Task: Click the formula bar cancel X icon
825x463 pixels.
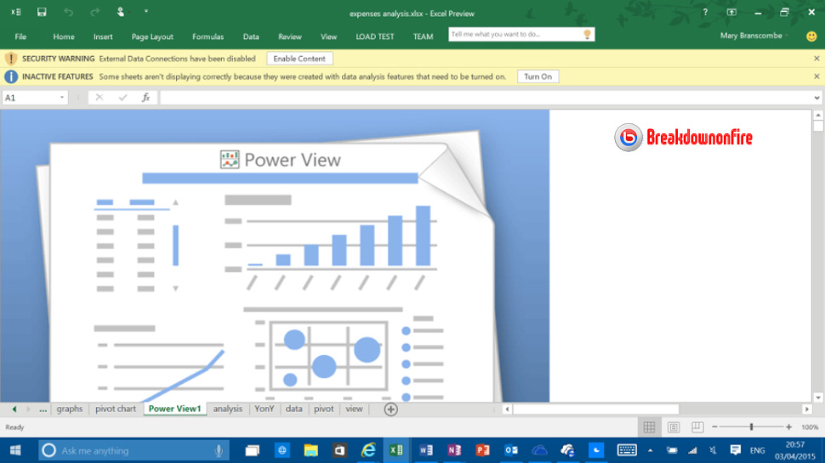Action: tap(99, 98)
